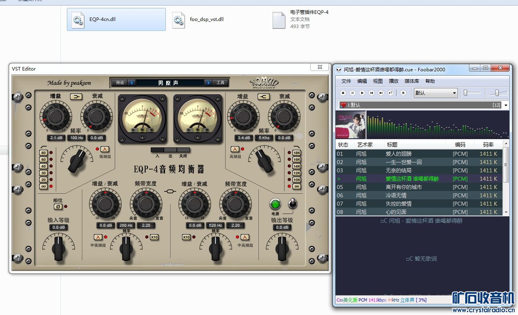Click the 工具 button in EQ header
This screenshot has width=518, height=315.
(x=220, y=83)
